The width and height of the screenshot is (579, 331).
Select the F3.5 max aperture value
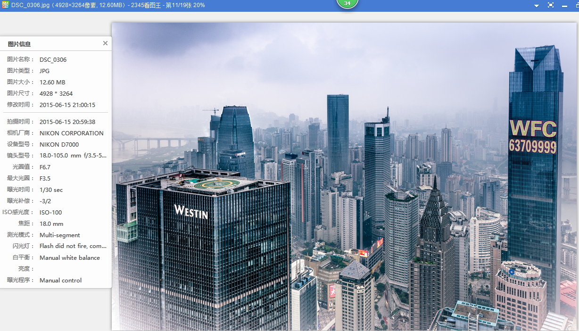45,178
